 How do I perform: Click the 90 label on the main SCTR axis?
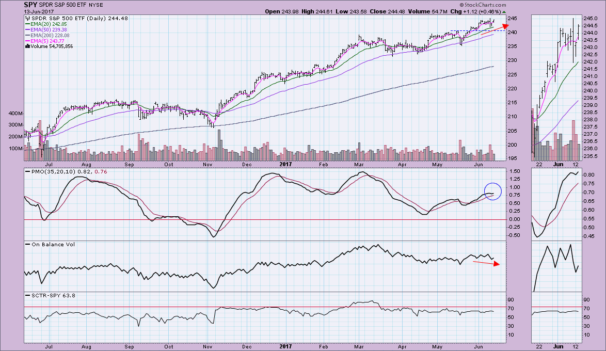[511, 299]
